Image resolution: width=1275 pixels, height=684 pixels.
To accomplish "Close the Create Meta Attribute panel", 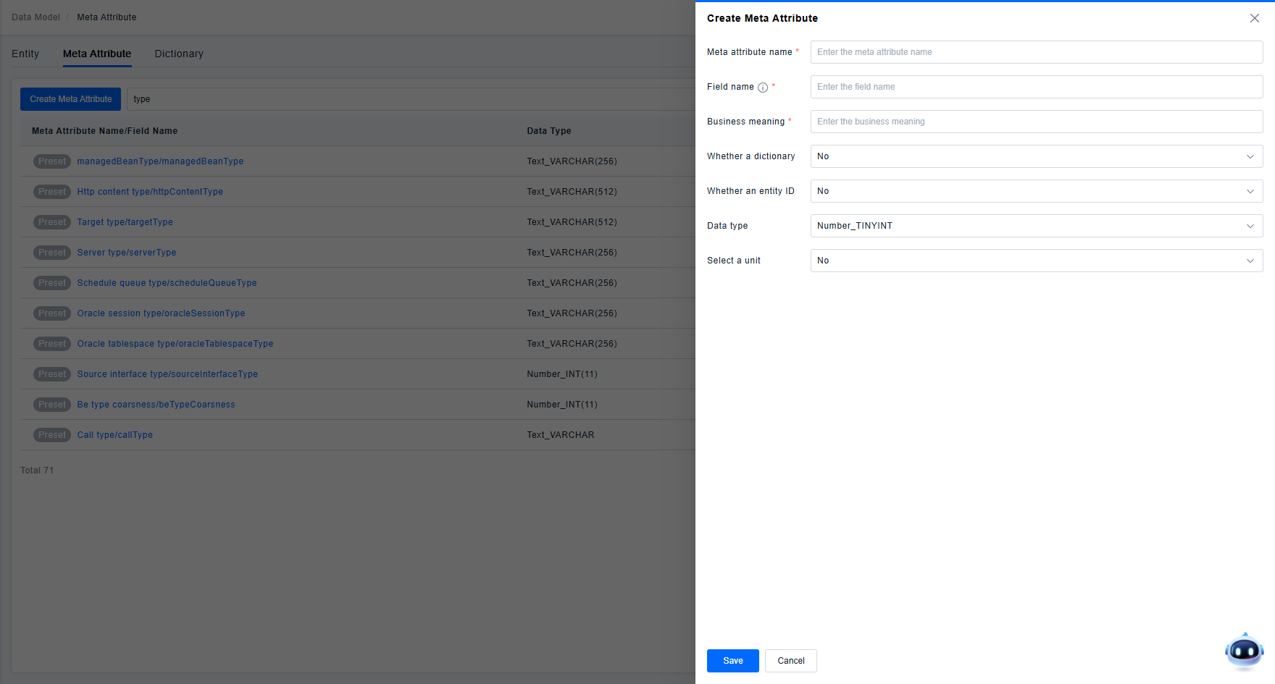I will 1254,18.
